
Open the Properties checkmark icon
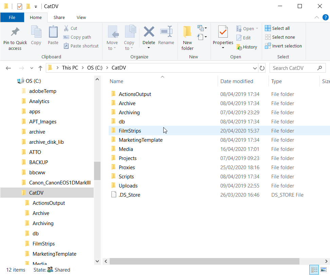coord(223,32)
